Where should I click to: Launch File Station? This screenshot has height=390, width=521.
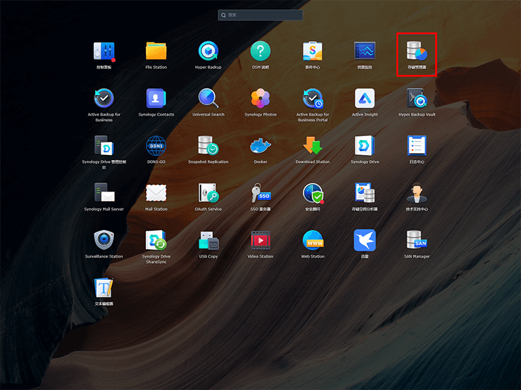pos(156,51)
